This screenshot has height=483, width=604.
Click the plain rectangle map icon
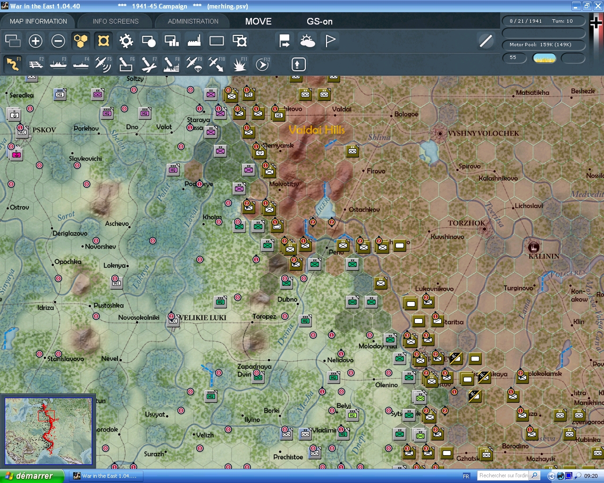217,41
